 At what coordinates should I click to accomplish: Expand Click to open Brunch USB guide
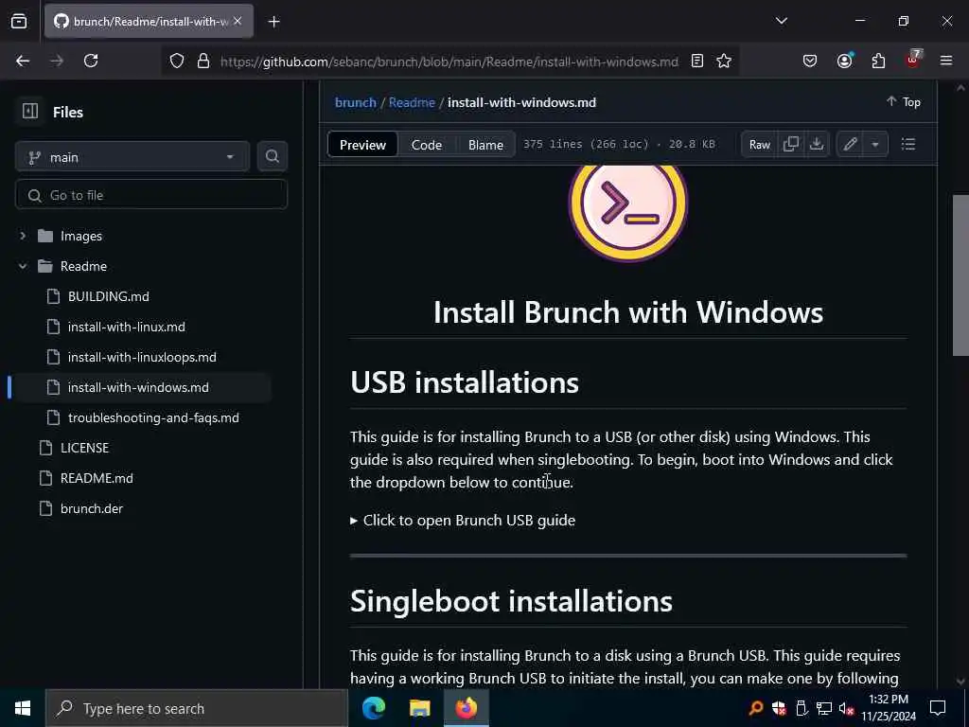coord(463,520)
